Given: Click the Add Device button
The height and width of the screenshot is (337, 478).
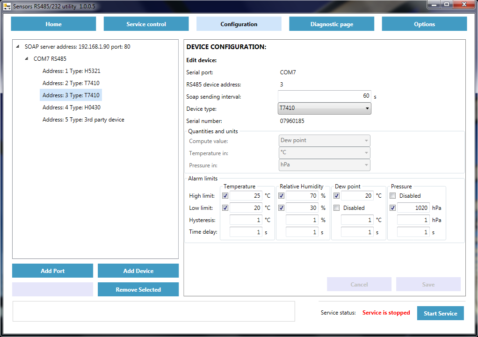Looking at the screenshot, I should tap(138, 271).
